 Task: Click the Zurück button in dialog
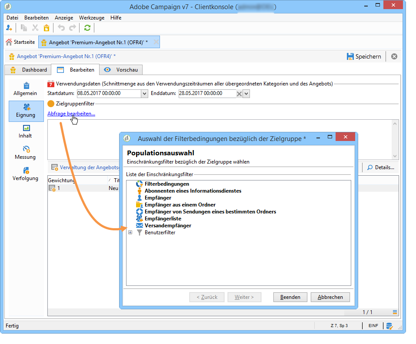pos(207,297)
